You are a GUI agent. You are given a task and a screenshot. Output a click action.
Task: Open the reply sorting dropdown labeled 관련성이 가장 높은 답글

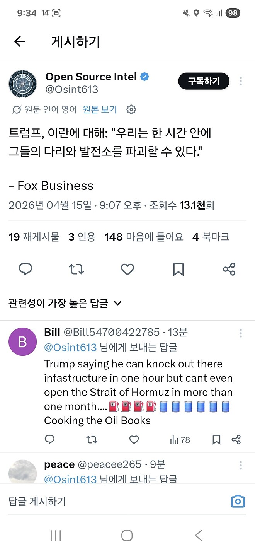(64, 303)
